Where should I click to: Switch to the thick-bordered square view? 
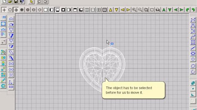(63, 10)
